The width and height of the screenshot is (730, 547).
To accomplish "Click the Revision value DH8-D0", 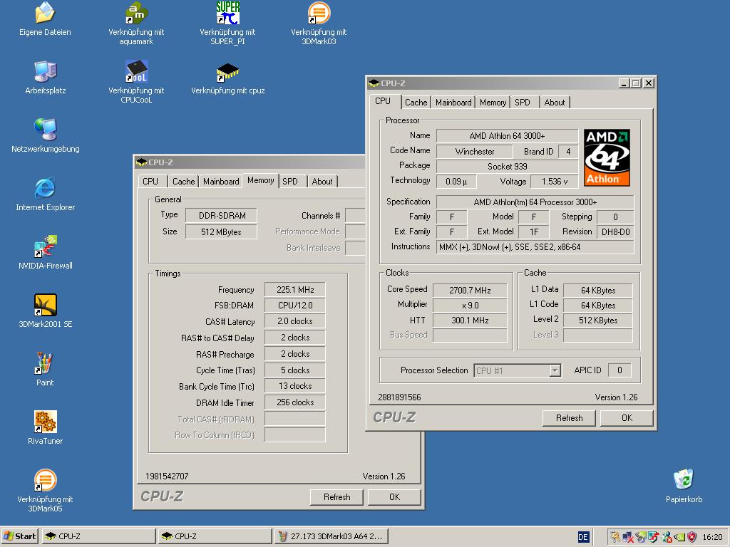I will click(615, 231).
